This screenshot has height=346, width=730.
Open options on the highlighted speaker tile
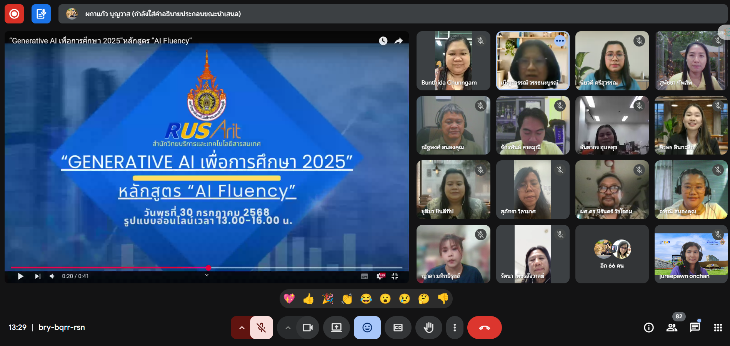pos(560,41)
